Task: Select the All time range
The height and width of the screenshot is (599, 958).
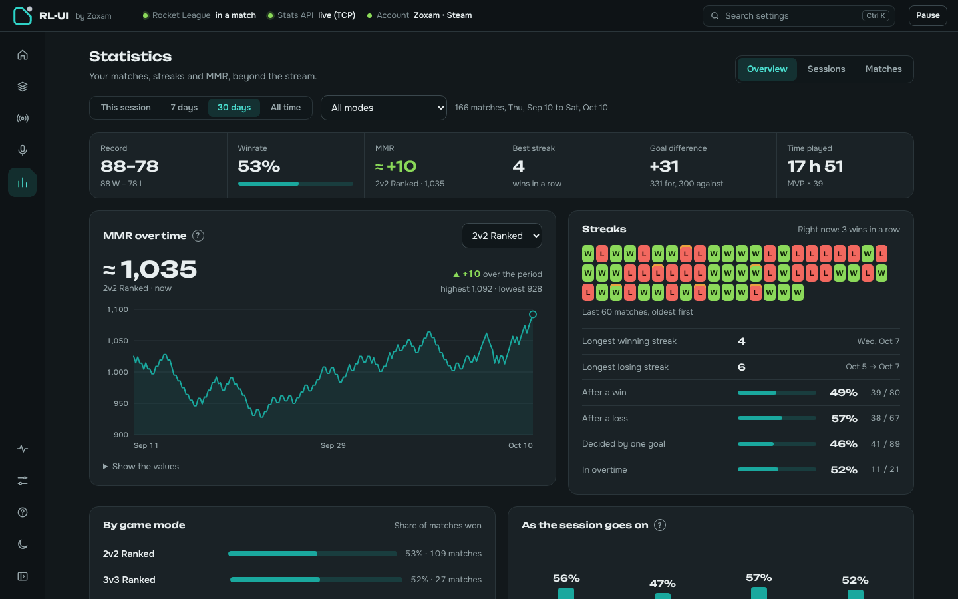Action: [285, 108]
